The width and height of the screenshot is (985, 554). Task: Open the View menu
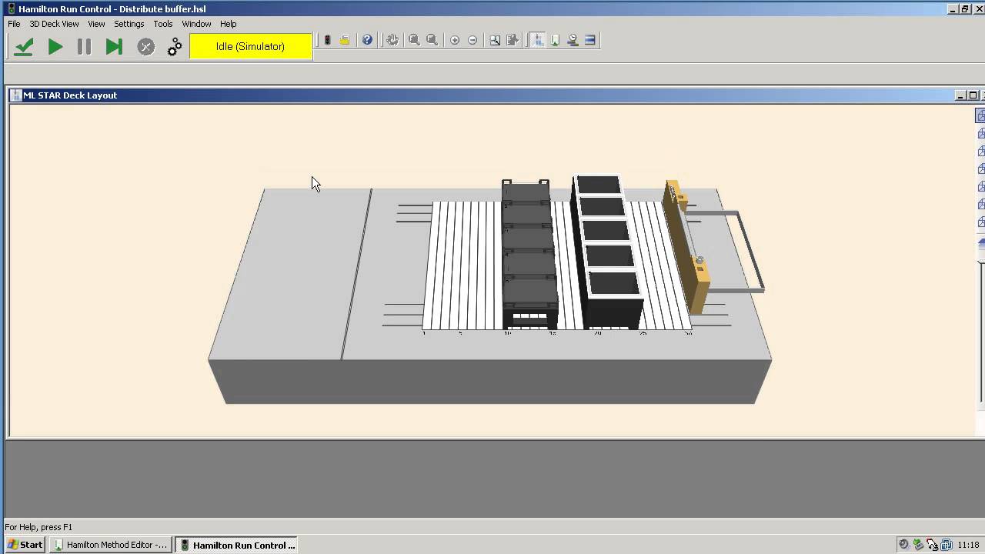click(96, 24)
